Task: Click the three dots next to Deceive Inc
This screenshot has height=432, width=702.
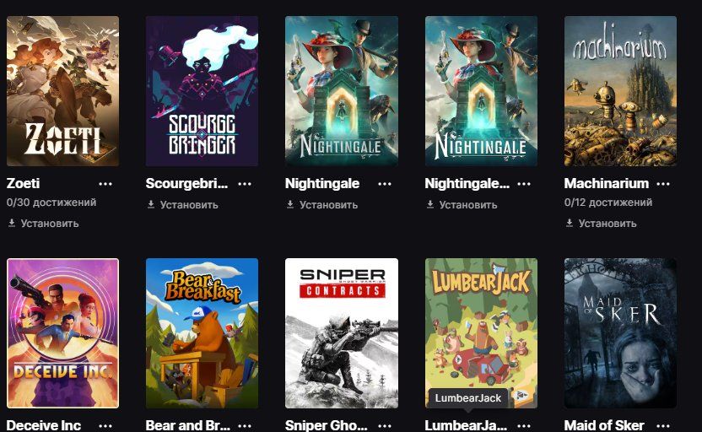Action: [x=105, y=424]
